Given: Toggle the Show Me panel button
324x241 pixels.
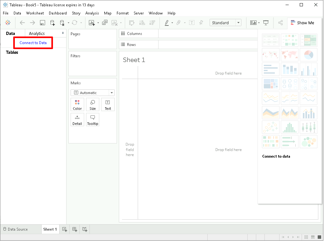Looking at the screenshot, I should [x=303, y=23].
